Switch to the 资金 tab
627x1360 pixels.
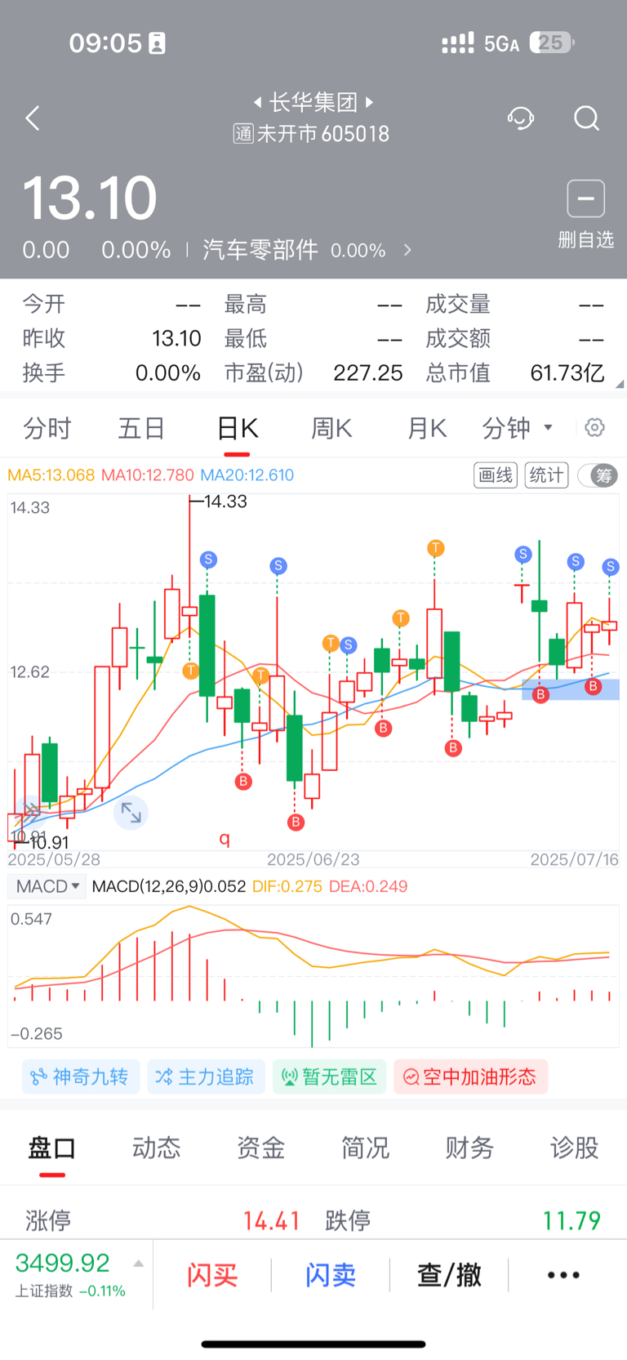(x=261, y=1148)
